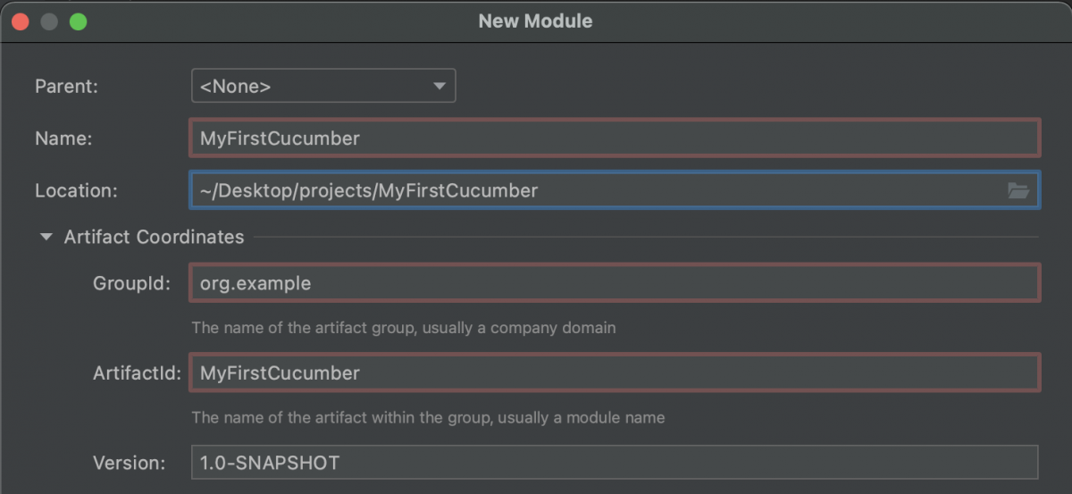1072x494 pixels.
Task: Click into the GroupId field org.example
Action: pyautogui.click(x=614, y=283)
